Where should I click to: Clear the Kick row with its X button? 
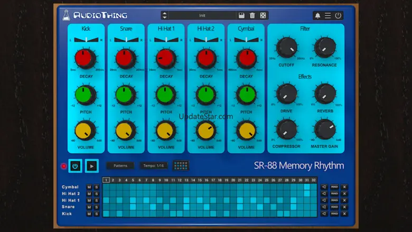(344, 214)
